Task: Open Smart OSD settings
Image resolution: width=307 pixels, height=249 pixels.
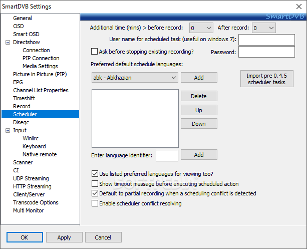Action: tap(26, 34)
